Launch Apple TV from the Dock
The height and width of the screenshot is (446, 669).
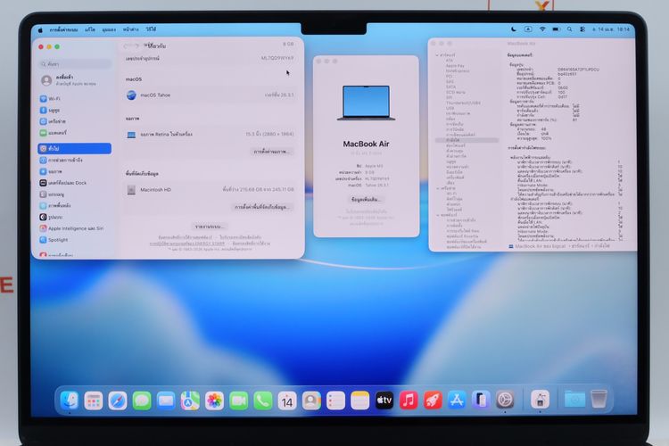[384, 401]
